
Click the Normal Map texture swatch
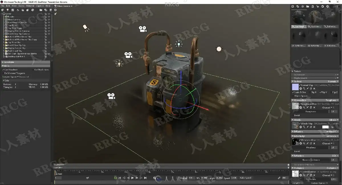[x=295, y=87]
